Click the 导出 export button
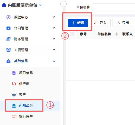 pyautogui.click(x=123, y=23)
